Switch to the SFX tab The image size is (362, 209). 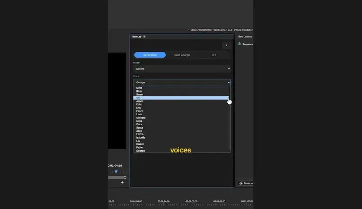click(214, 55)
